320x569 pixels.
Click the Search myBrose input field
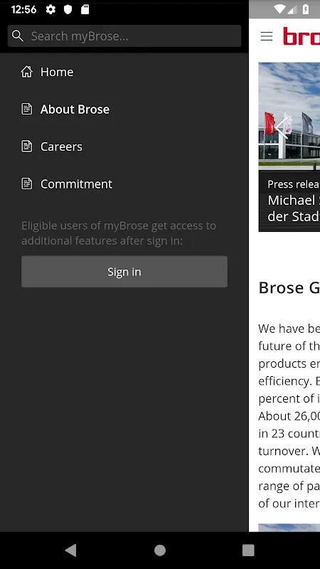pos(124,36)
